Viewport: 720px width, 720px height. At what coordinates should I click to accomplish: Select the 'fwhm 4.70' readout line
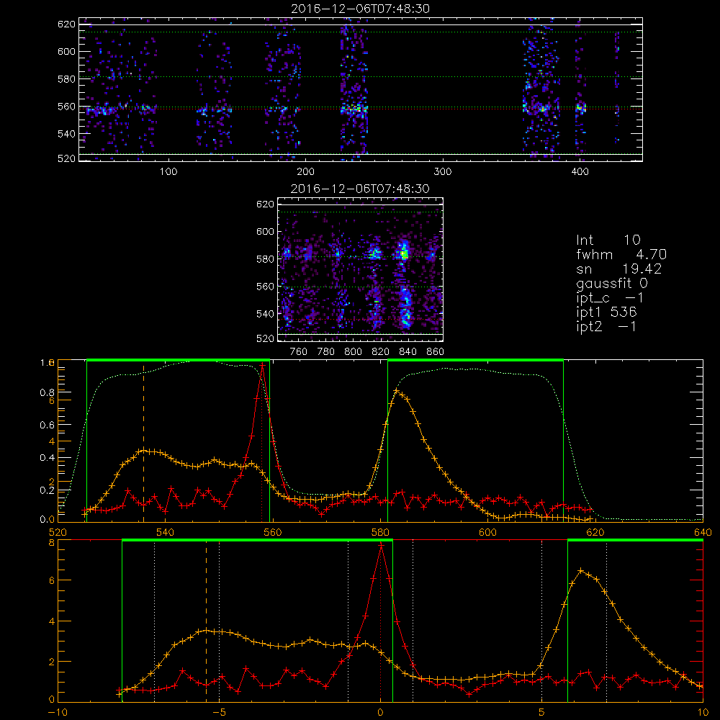pyautogui.click(x=621, y=254)
